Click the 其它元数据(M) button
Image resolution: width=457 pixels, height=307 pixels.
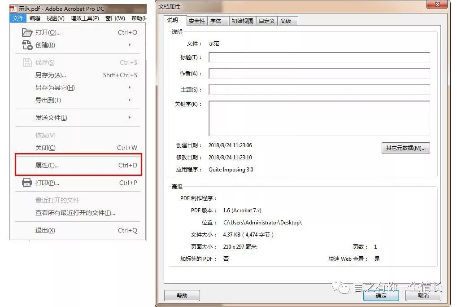coord(405,148)
